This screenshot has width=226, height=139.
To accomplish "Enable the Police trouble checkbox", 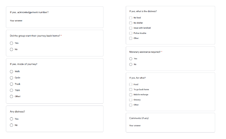I will pyautogui.click(x=131, y=33).
